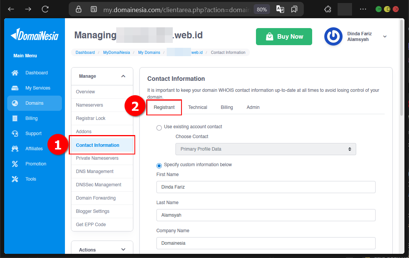Viewport: 409px width, 258px height.
Task: Follow the Dashboard breadcrumb link
Action: point(85,52)
